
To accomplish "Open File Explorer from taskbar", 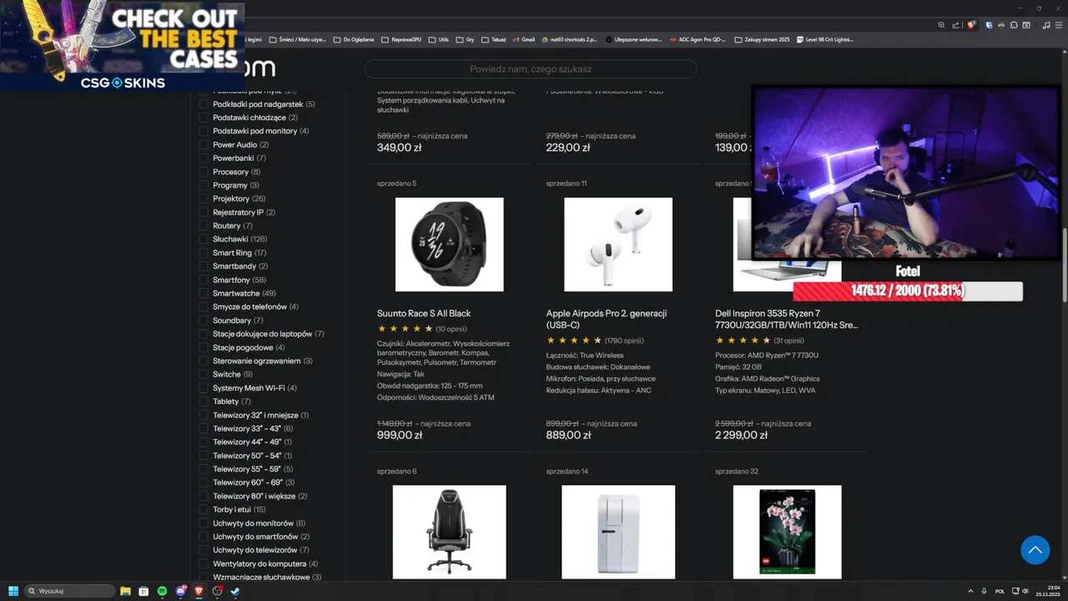I will coord(125,591).
